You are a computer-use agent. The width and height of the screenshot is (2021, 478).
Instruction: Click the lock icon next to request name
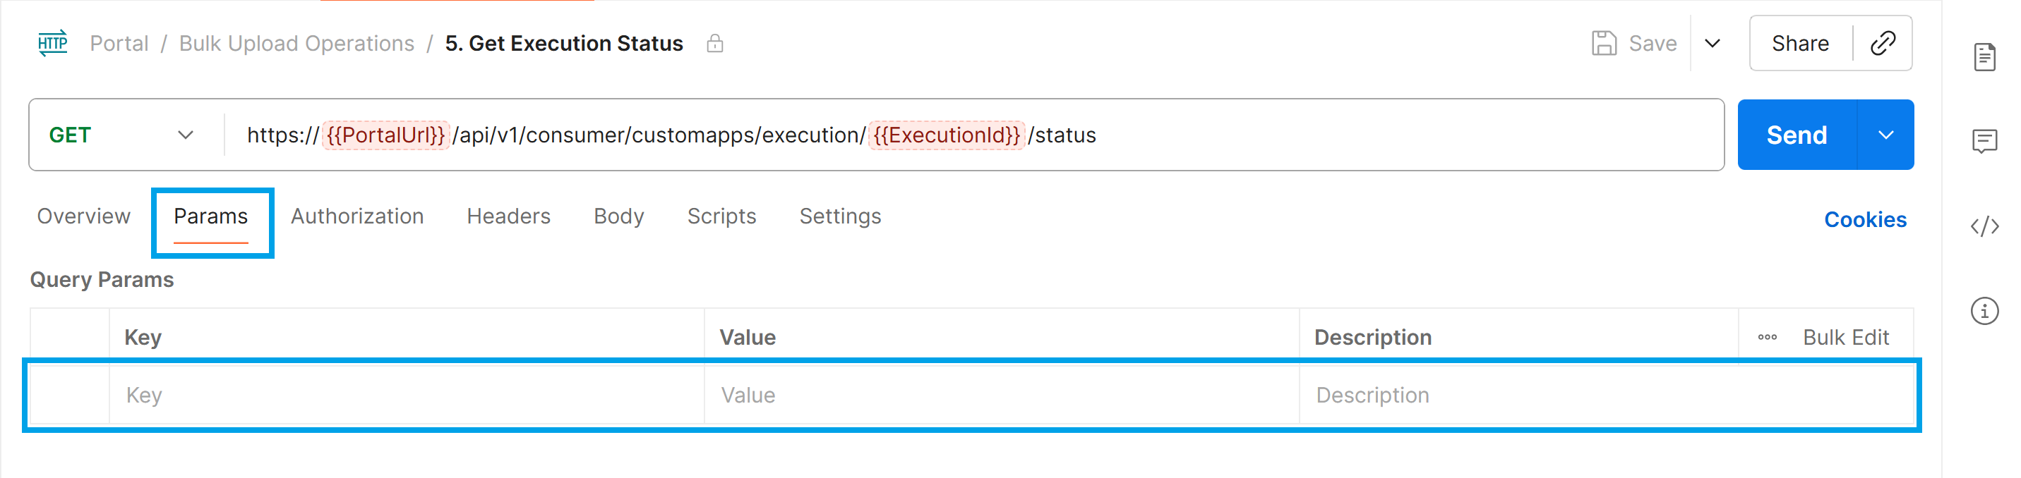(714, 44)
